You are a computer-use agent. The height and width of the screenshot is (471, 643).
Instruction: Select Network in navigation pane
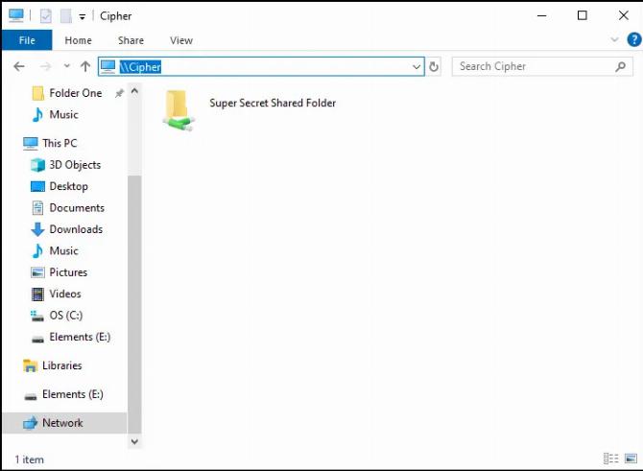(62, 423)
